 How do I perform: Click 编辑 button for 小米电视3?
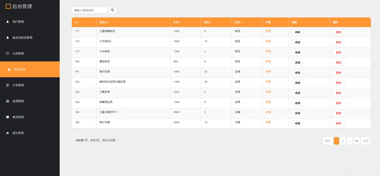[x=297, y=42]
